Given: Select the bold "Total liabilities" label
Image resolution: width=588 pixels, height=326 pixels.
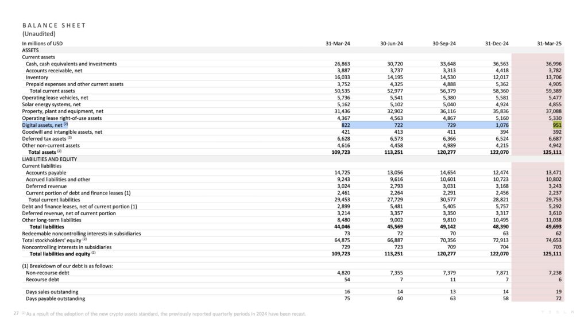Looking at the screenshot, I should point(47,227).
